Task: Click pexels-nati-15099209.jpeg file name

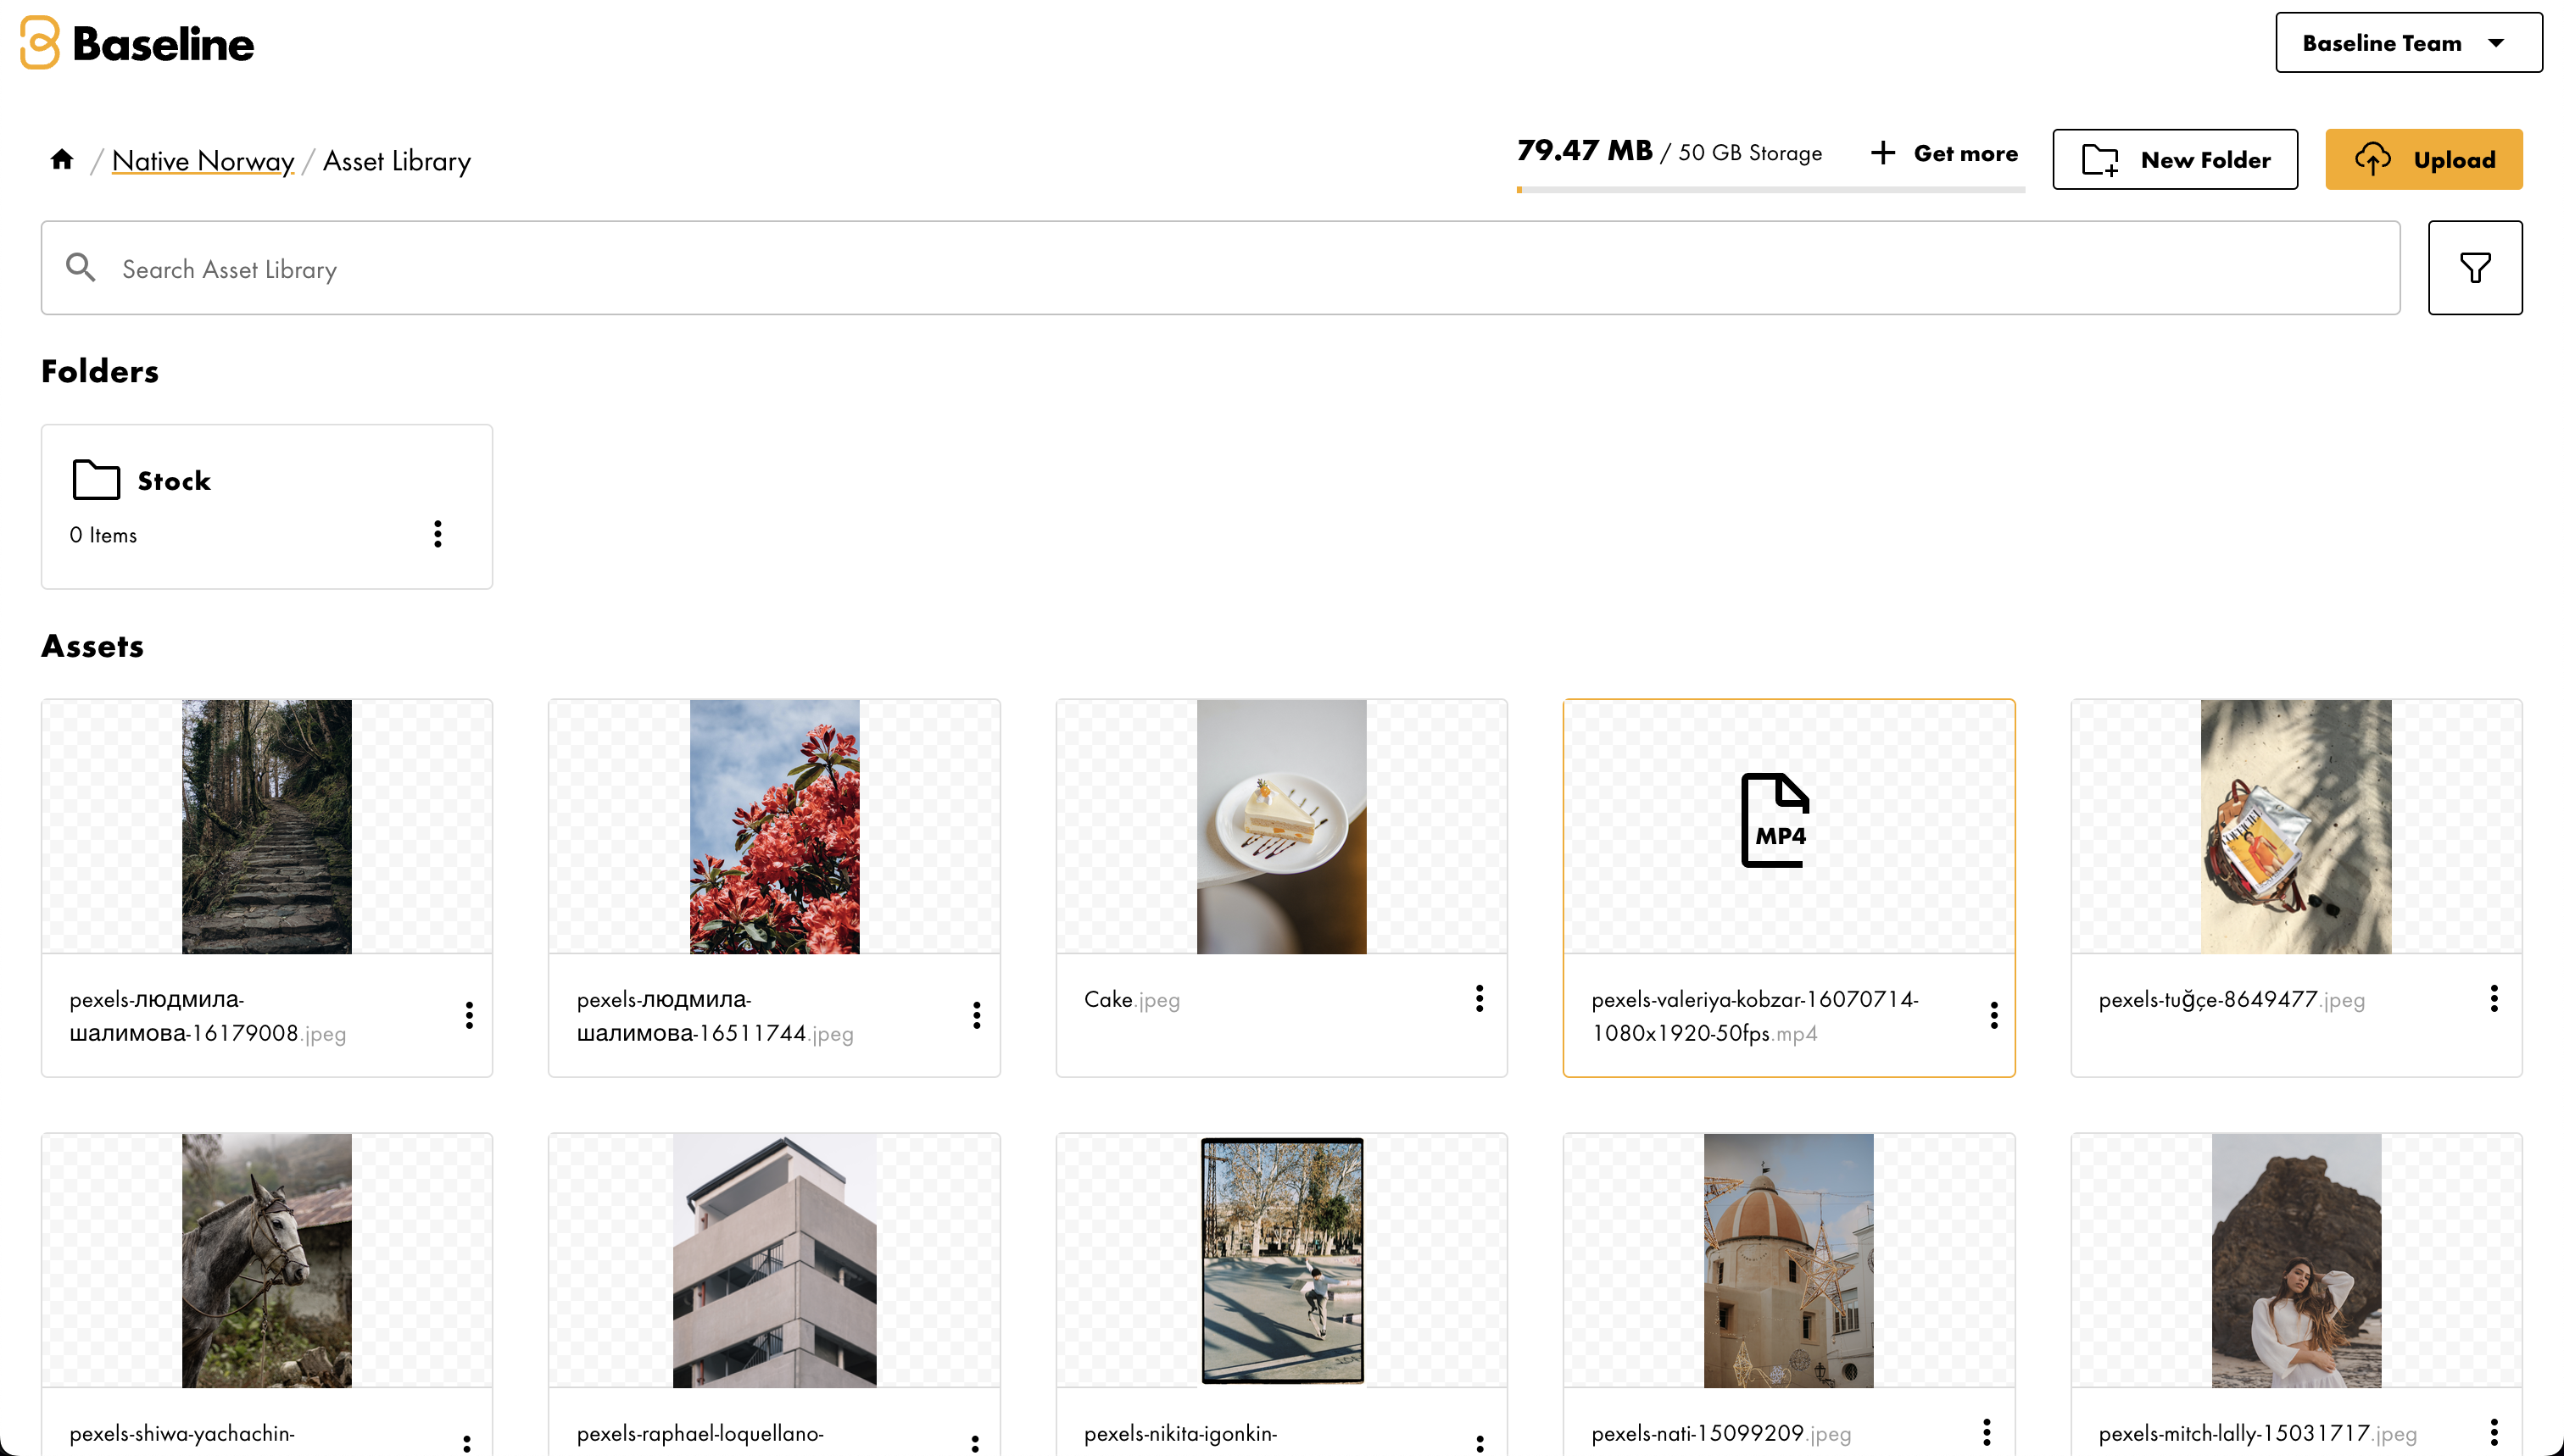Action: pyautogui.click(x=1720, y=1433)
